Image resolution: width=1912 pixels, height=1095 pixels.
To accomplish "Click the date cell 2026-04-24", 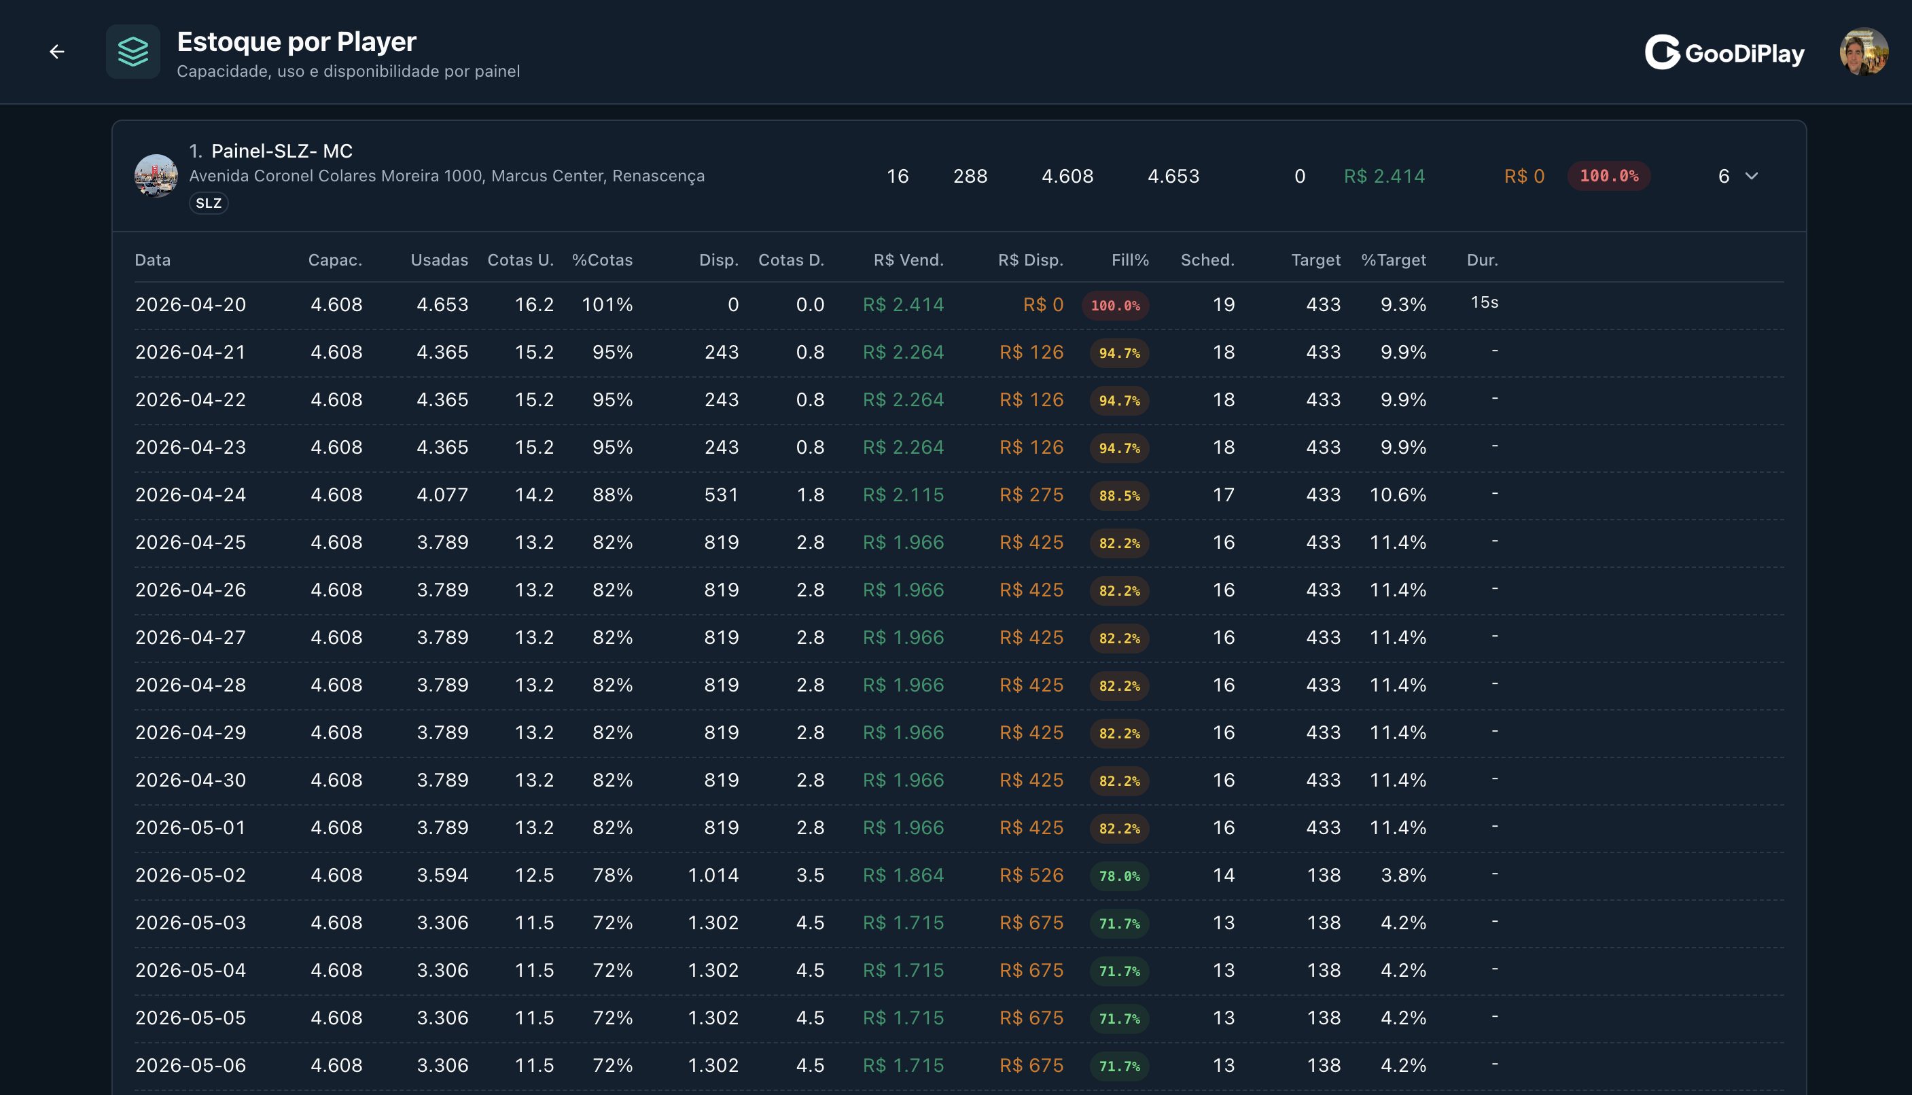I will (x=191, y=495).
